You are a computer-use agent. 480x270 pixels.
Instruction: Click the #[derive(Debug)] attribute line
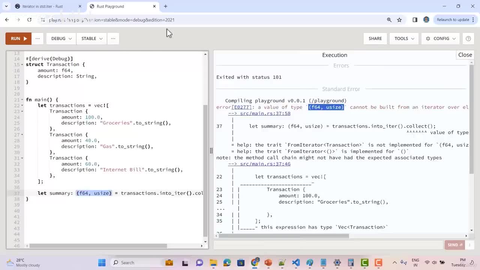point(49,59)
